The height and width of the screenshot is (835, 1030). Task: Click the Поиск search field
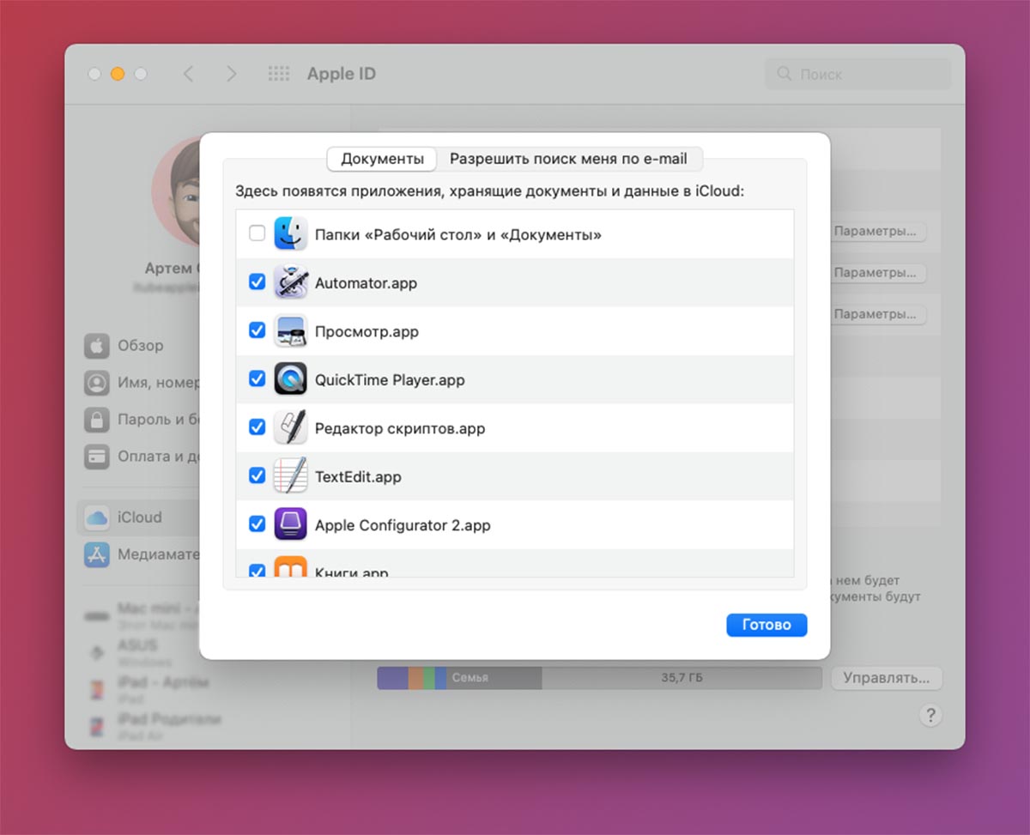[x=858, y=75]
